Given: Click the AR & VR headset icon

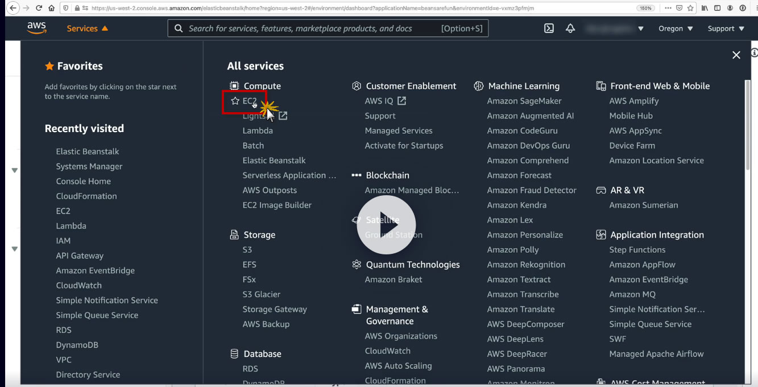Looking at the screenshot, I should coord(600,190).
